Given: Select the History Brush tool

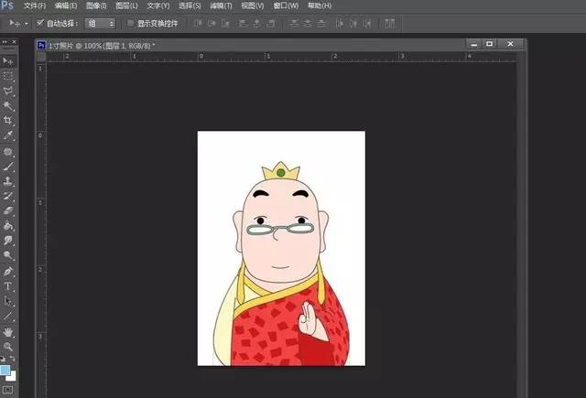Looking at the screenshot, I should [x=8, y=196].
